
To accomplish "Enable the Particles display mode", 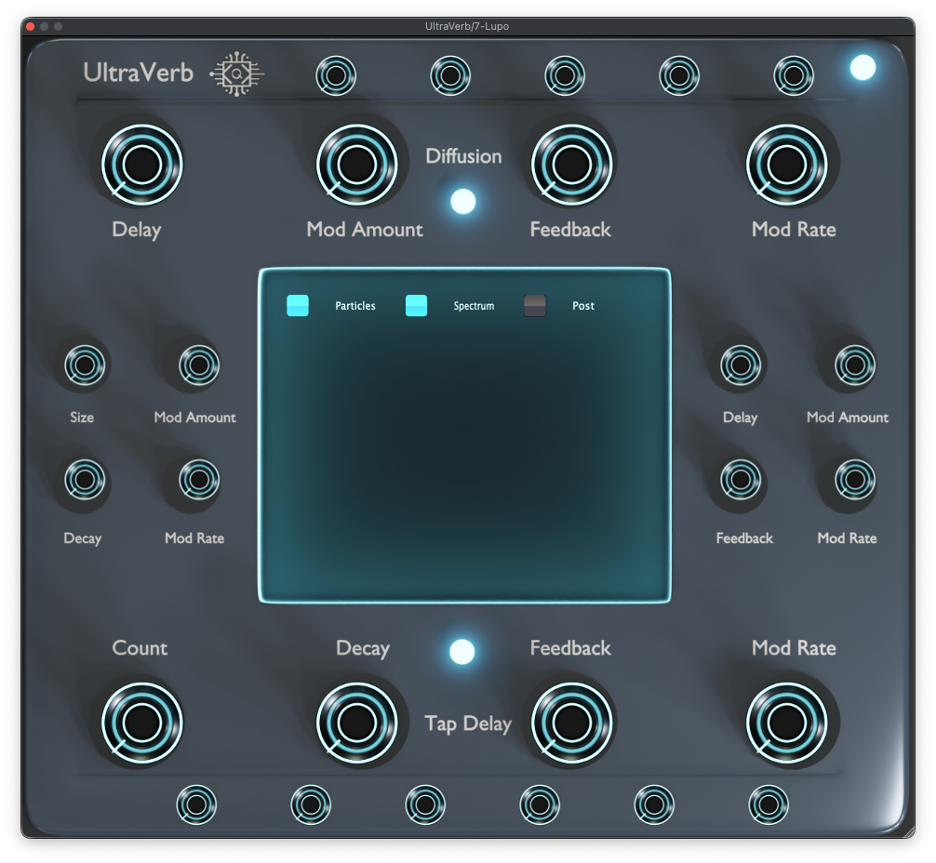I will click(x=297, y=305).
